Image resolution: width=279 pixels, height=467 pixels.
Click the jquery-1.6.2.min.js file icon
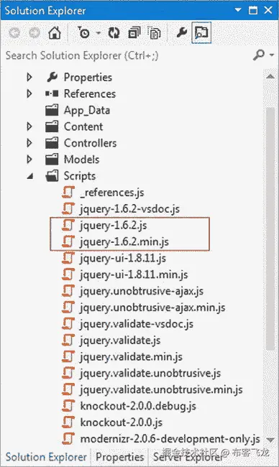(x=68, y=241)
